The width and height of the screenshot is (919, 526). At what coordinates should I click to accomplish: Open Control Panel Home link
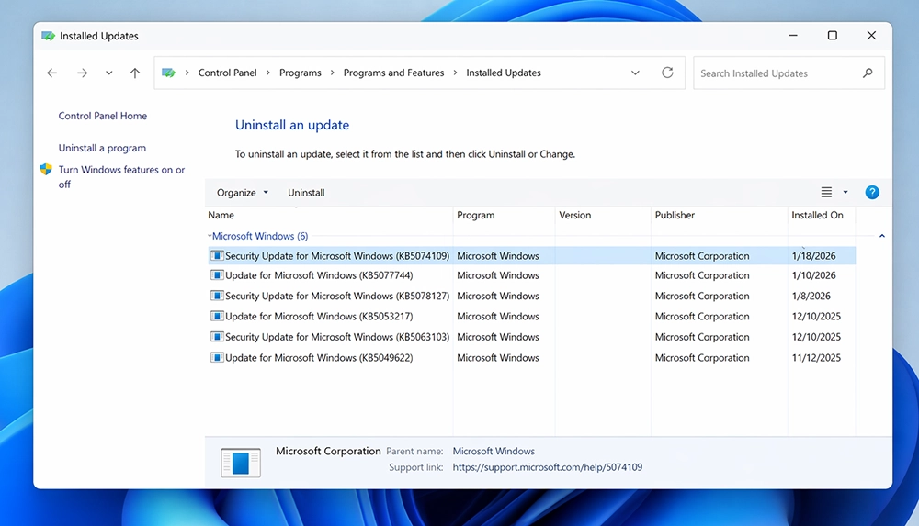[103, 116]
